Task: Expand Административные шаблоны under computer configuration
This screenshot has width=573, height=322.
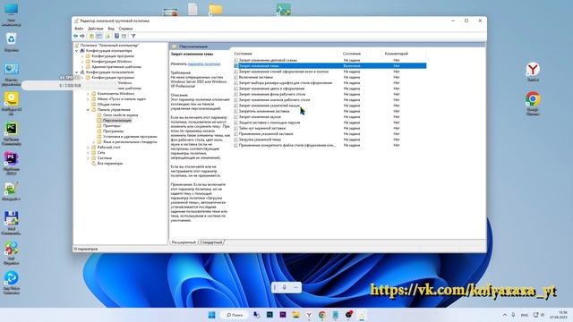Action: coord(82,67)
